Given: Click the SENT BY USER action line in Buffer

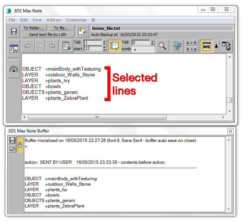Looking at the screenshot, I should [95, 162].
